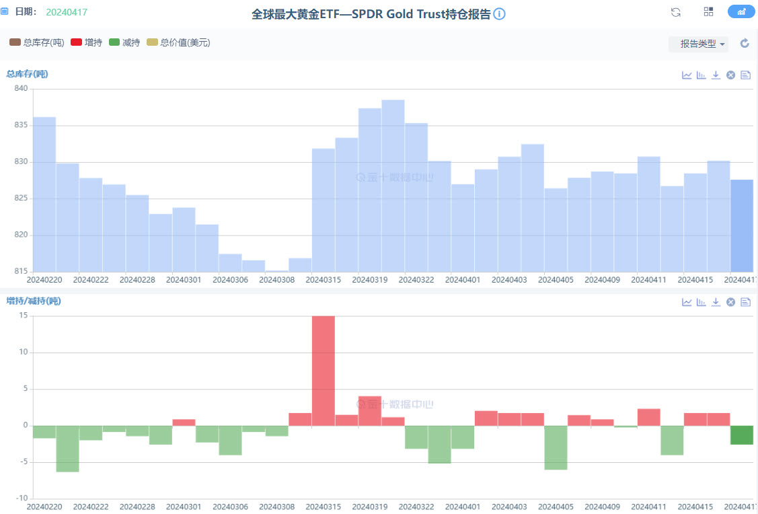Screen dimensions: 758x514
Task: Select the 20240403 bar in the 总库存 chart
Action: point(510,214)
